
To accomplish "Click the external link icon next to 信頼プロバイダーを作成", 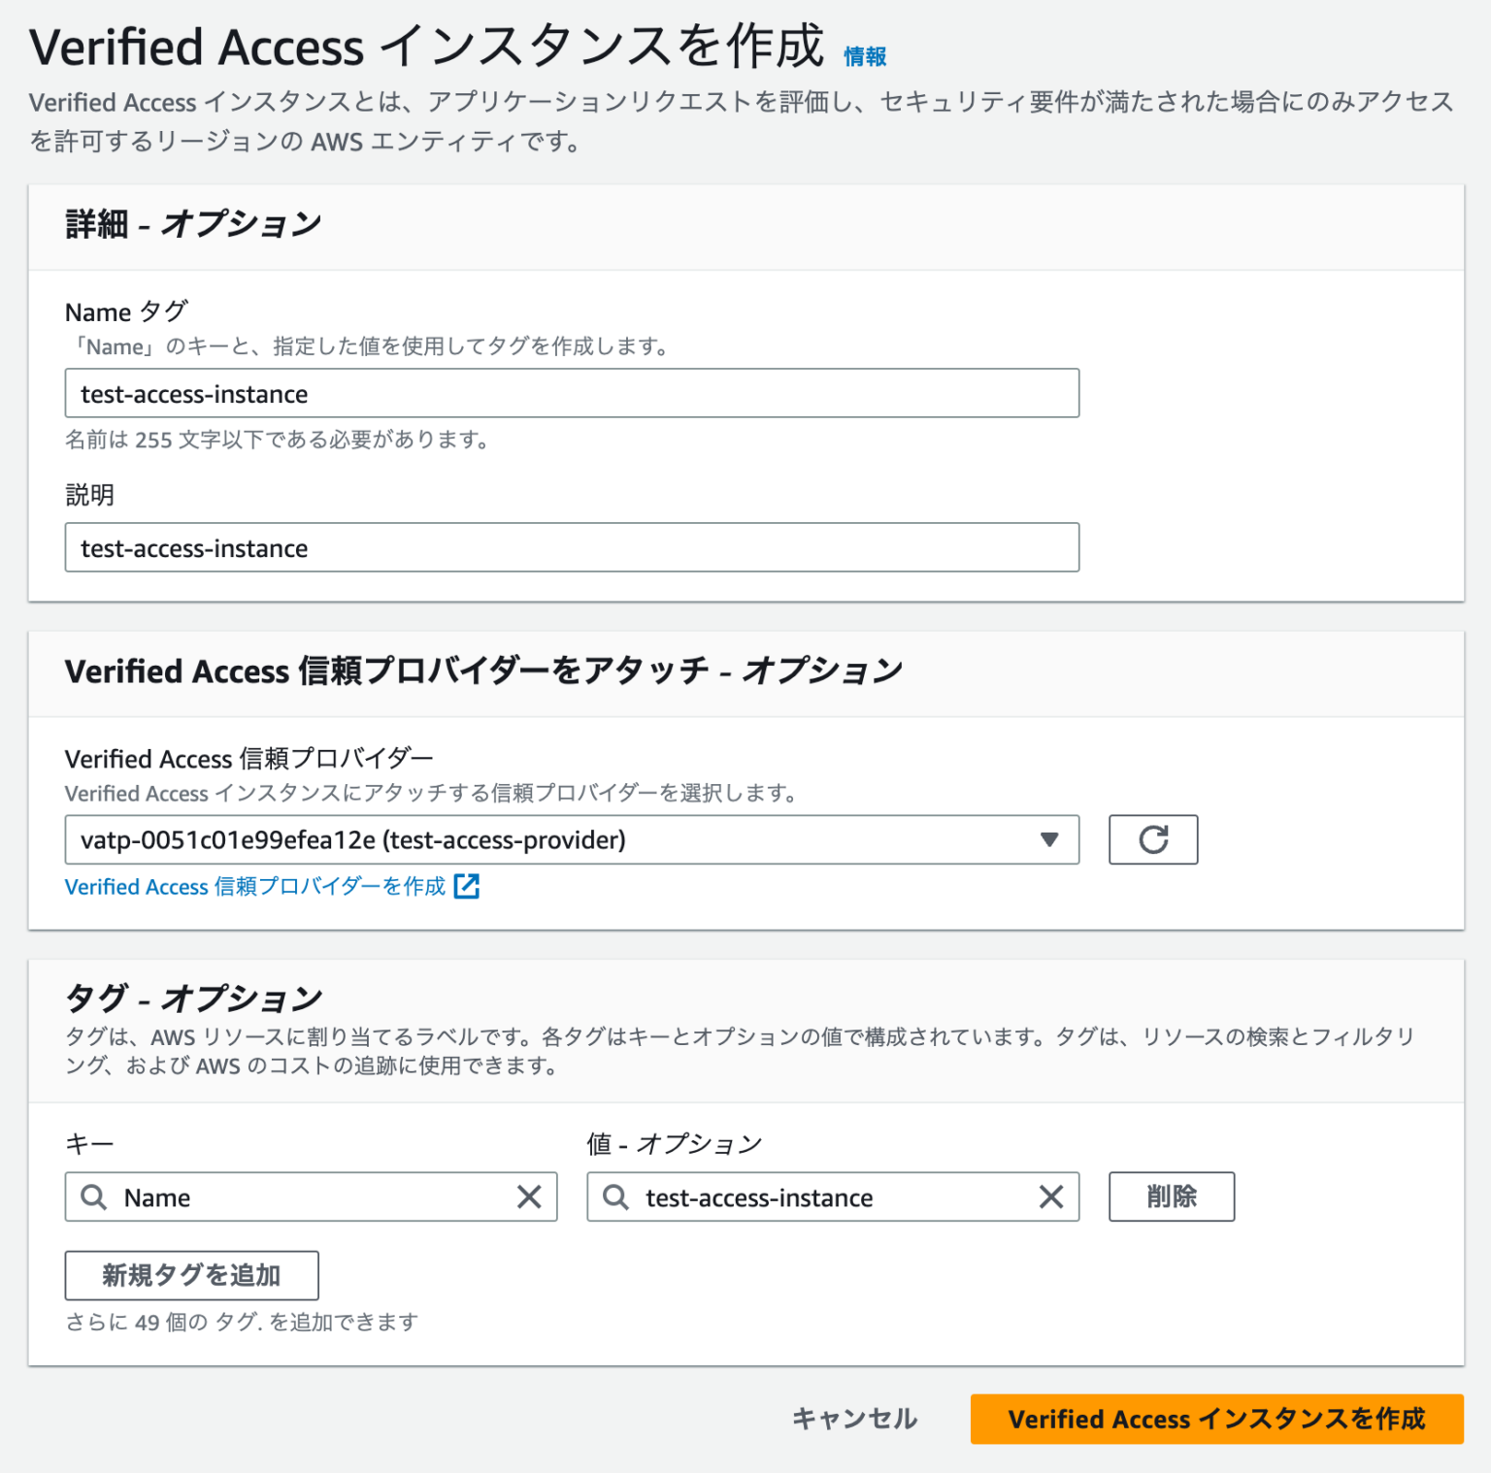I will (x=467, y=886).
